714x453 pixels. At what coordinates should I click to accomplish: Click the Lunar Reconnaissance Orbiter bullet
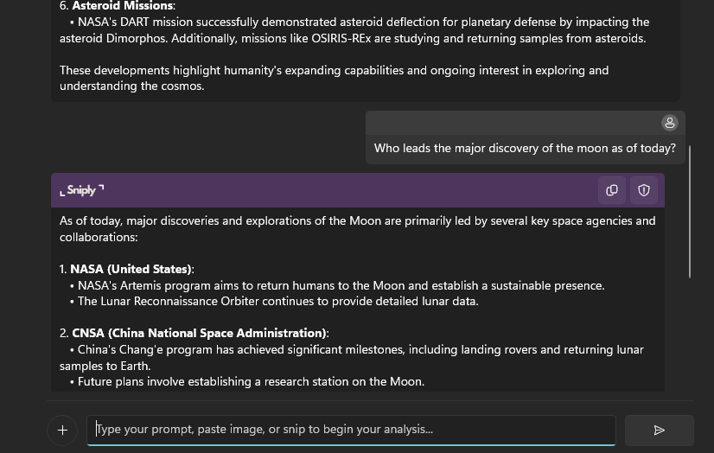pos(277,302)
